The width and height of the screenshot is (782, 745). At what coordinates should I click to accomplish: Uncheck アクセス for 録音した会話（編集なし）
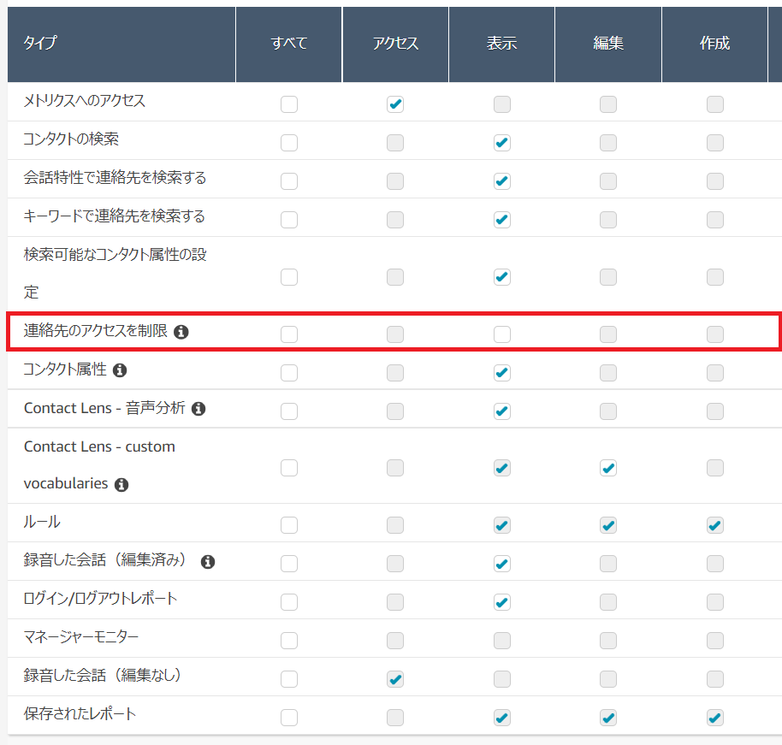[x=395, y=678]
